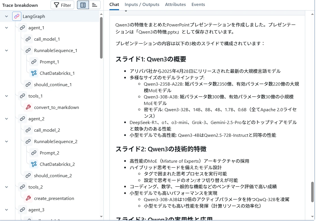
Task: Collapse the agent_2 node
Action: tap(7, 119)
